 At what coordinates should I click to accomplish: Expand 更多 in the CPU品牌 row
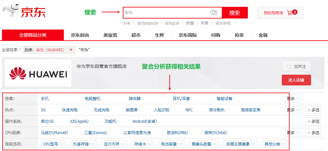pyautogui.click(x=294, y=132)
